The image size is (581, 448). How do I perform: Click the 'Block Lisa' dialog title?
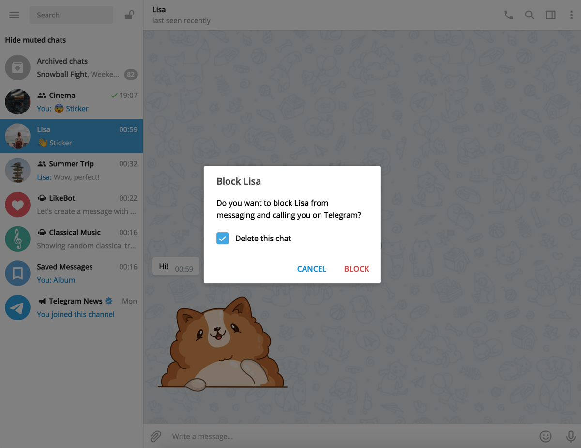[x=239, y=181]
